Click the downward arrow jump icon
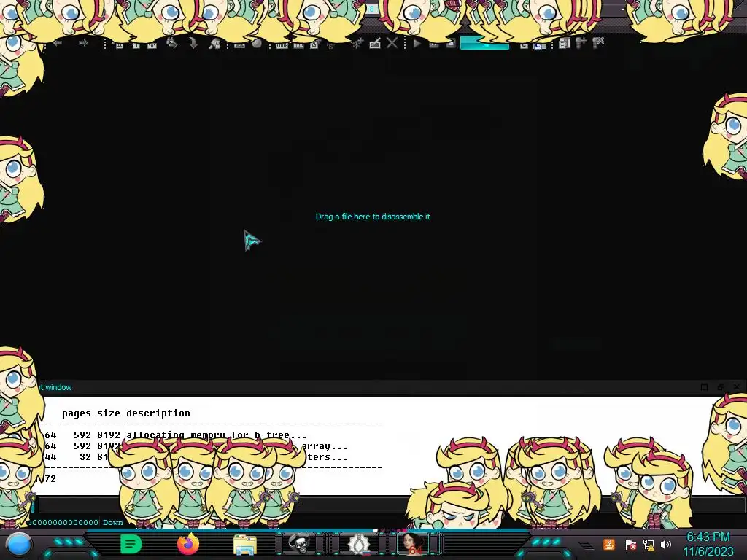The image size is (747, 560). point(193,44)
